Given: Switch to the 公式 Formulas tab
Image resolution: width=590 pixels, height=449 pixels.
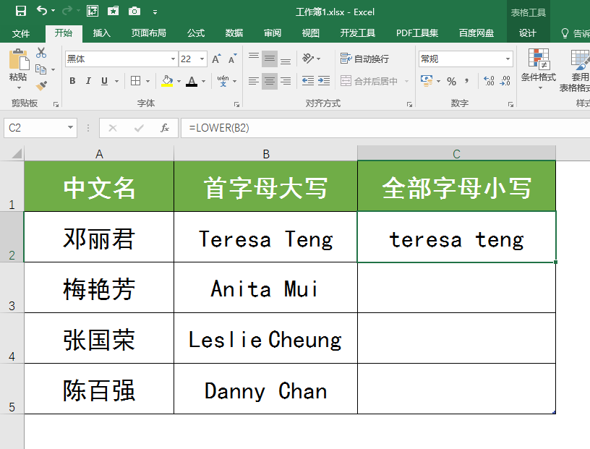Looking at the screenshot, I should tap(196, 33).
